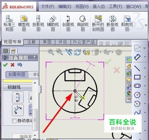
Task: Switch to the 评估 tab
Action: click(63, 42)
